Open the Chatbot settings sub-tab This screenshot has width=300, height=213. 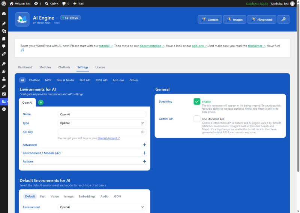click(34, 80)
